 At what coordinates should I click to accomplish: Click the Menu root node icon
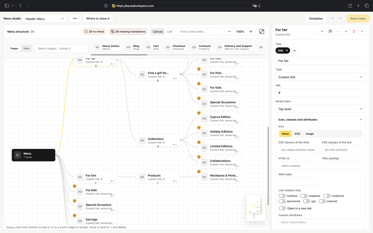click(x=17, y=155)
